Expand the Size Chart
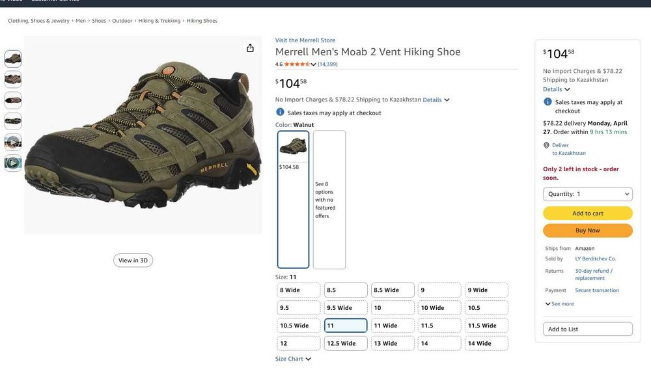651x375 pixels. pyautogui.click(x=293, y=359)
